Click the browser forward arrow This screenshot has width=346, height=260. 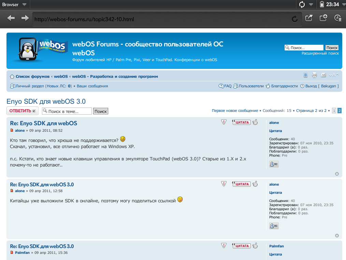[25, 18]
